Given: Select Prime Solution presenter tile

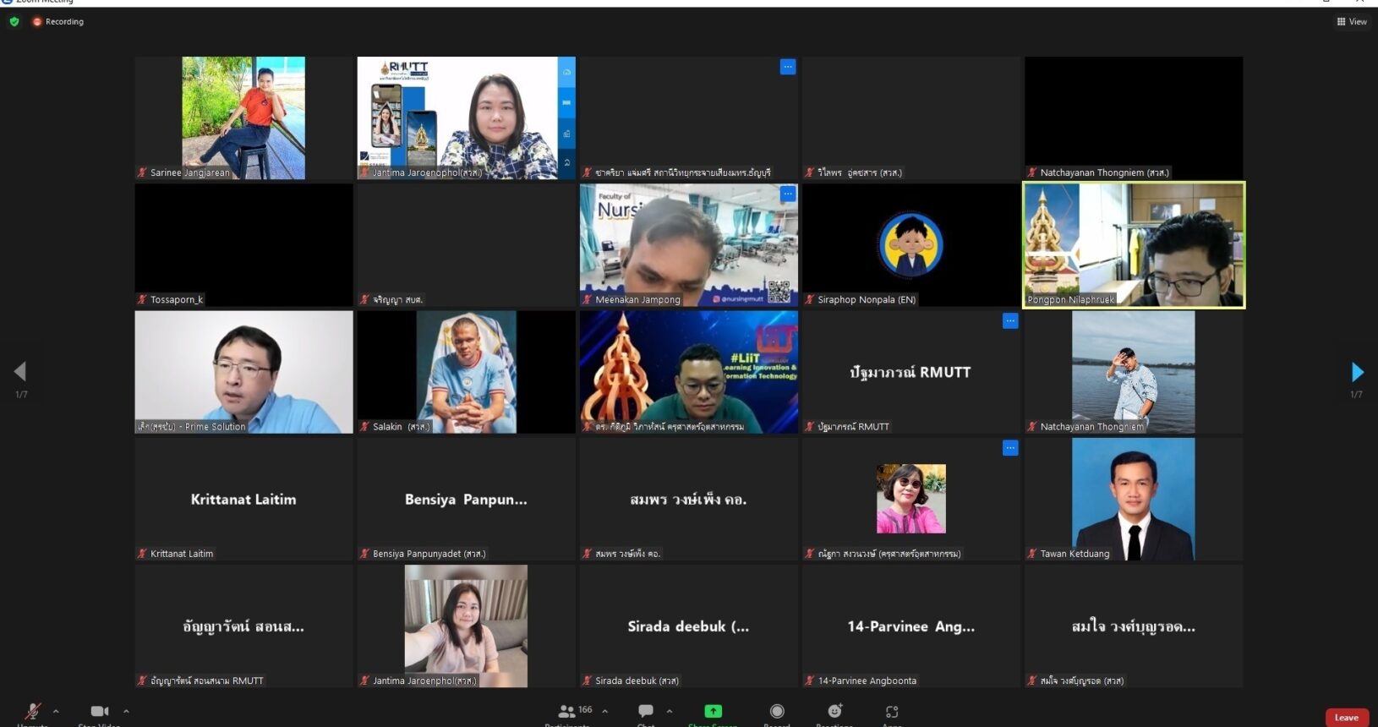Looking at the screenshot, I should [243, 372].
